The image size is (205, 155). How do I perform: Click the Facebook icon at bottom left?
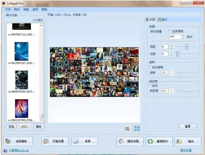tap(5, 150)
